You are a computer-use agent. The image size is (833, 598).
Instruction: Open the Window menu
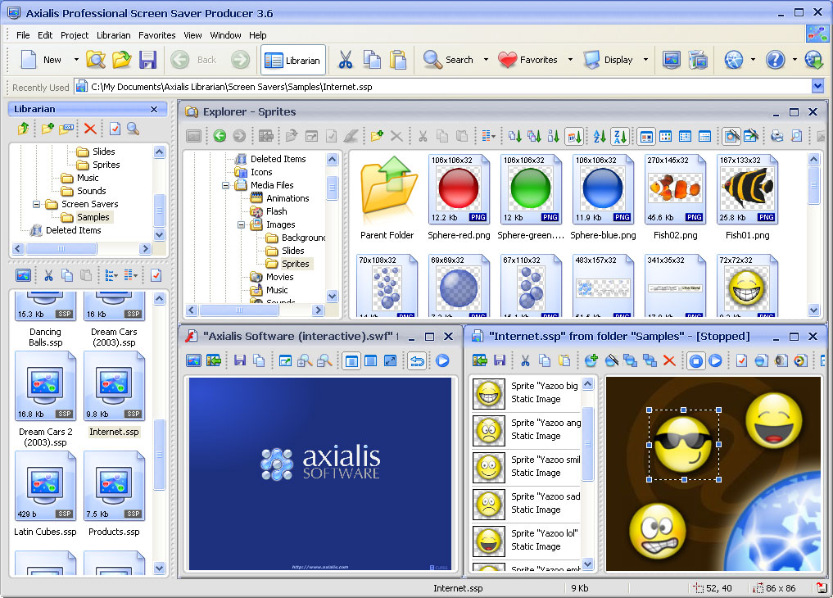(x=225, y=35)
